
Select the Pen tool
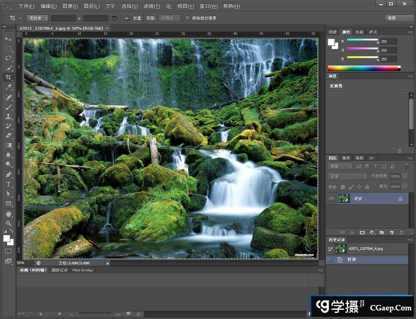click(9, 173)
